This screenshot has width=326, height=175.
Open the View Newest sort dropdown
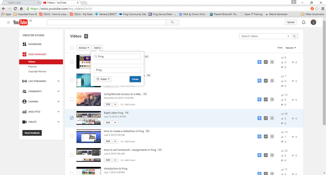pos(291,48)
